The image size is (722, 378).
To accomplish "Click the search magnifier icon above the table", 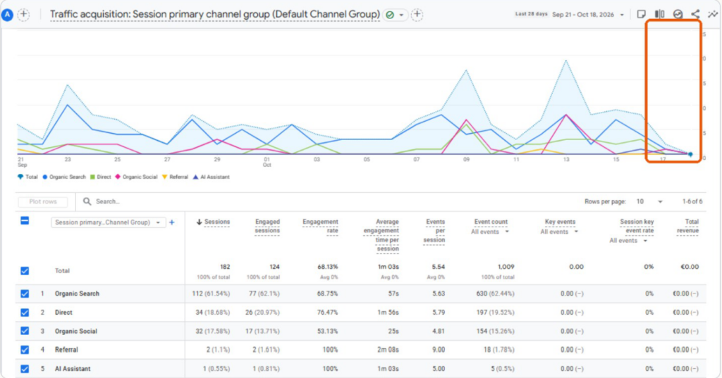I will pos(87,201).
